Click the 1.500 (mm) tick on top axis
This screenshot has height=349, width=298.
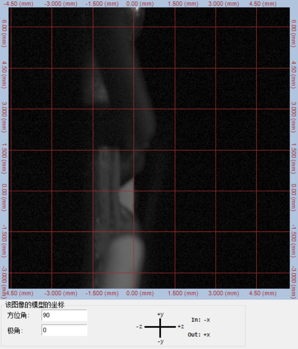click(x=184, y=4)
